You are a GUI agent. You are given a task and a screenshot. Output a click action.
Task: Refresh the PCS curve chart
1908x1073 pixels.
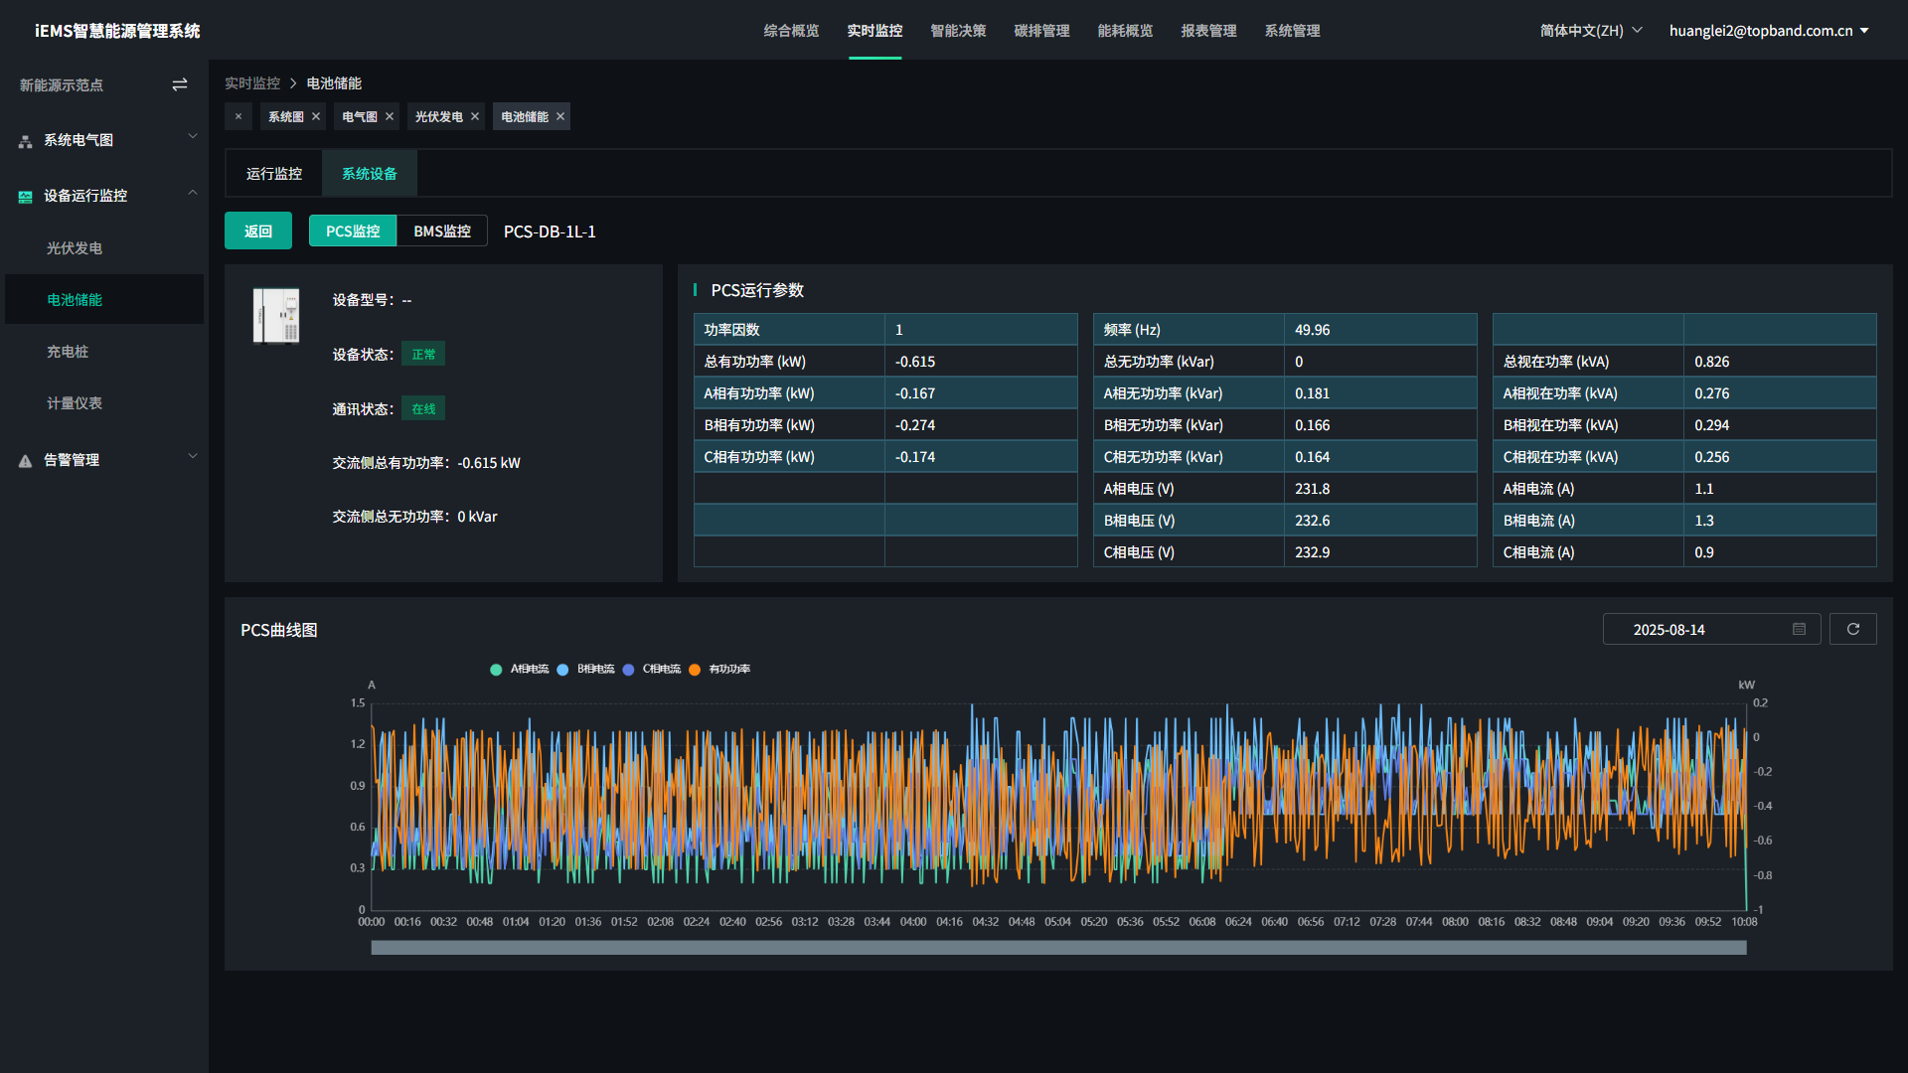[x=1852, y=629]
